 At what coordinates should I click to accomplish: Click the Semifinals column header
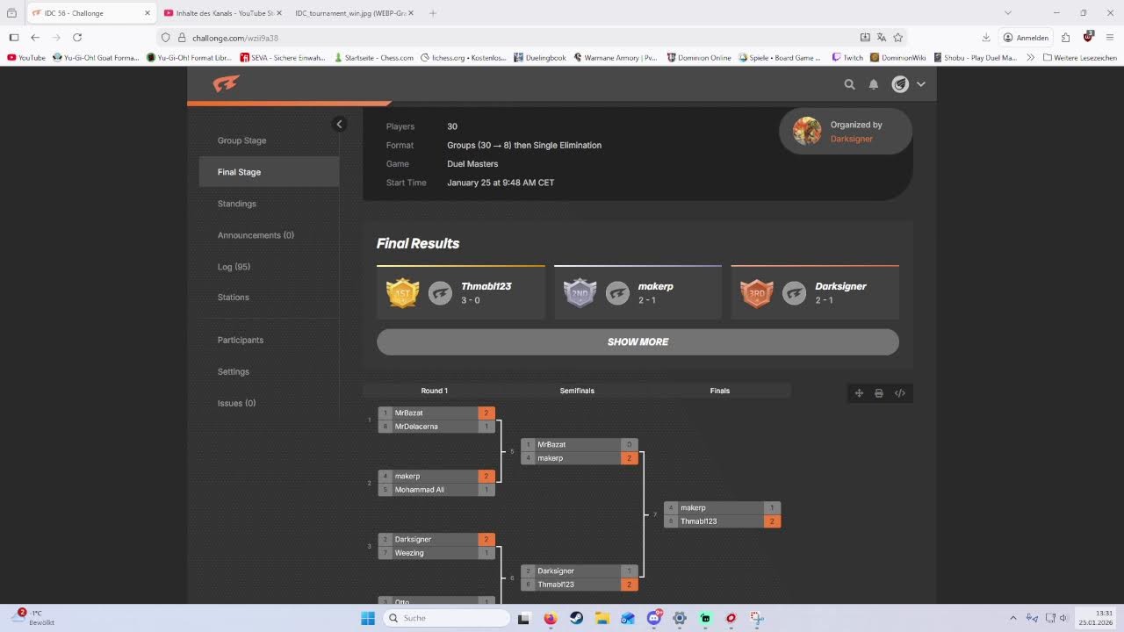pyautogui.click(x=577, y=391)
